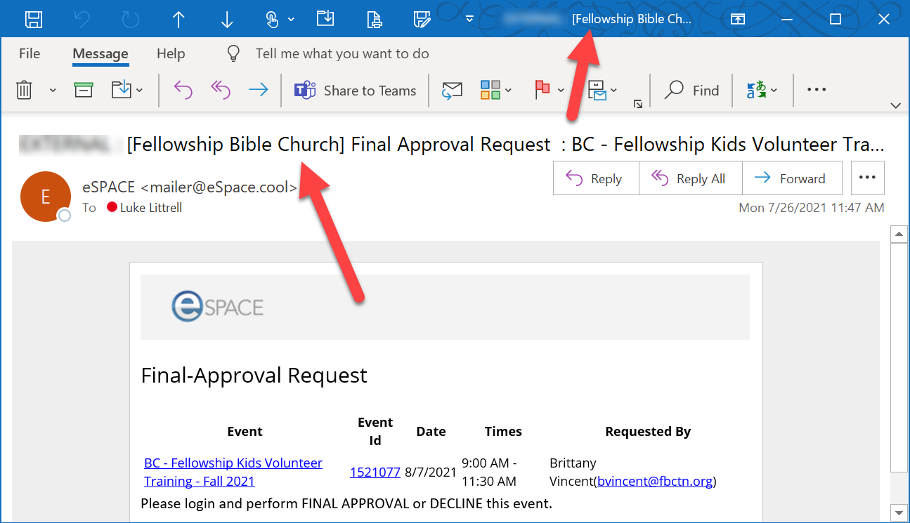Screen dimensions: 910x523
Task: Click the Final-Approval Request heading
Action: tap(254, 375)
